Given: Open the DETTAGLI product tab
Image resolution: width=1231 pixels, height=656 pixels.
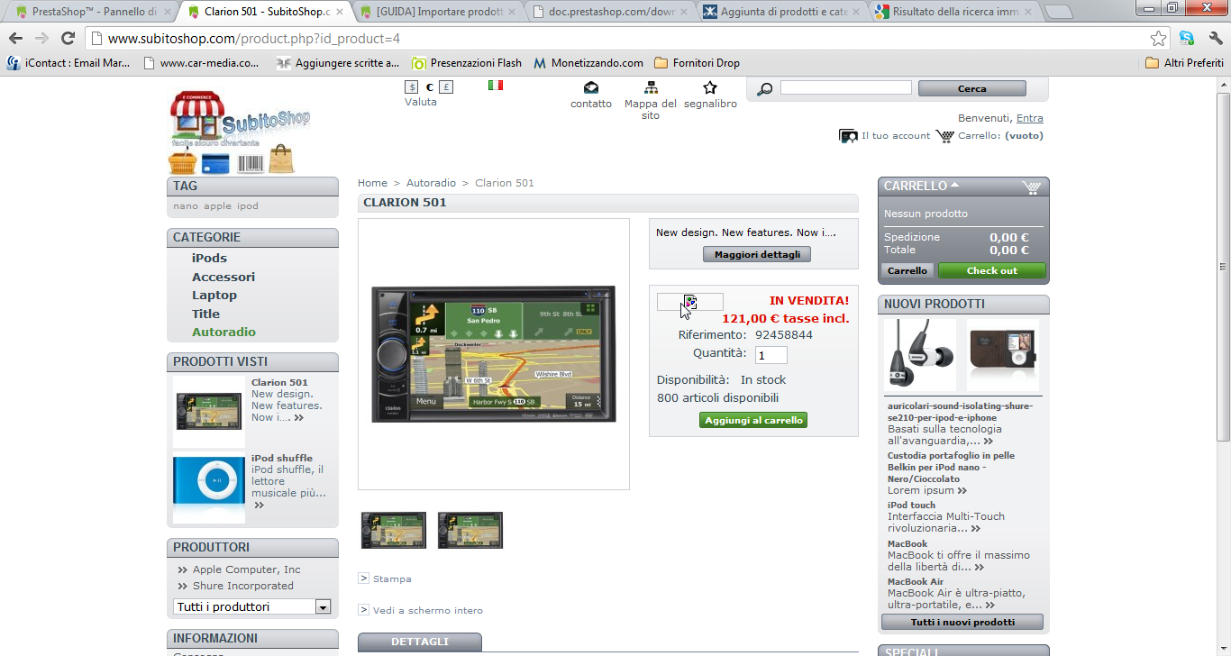Looking at the screenshot, I should pyautogui.click(x=420, y=642).
